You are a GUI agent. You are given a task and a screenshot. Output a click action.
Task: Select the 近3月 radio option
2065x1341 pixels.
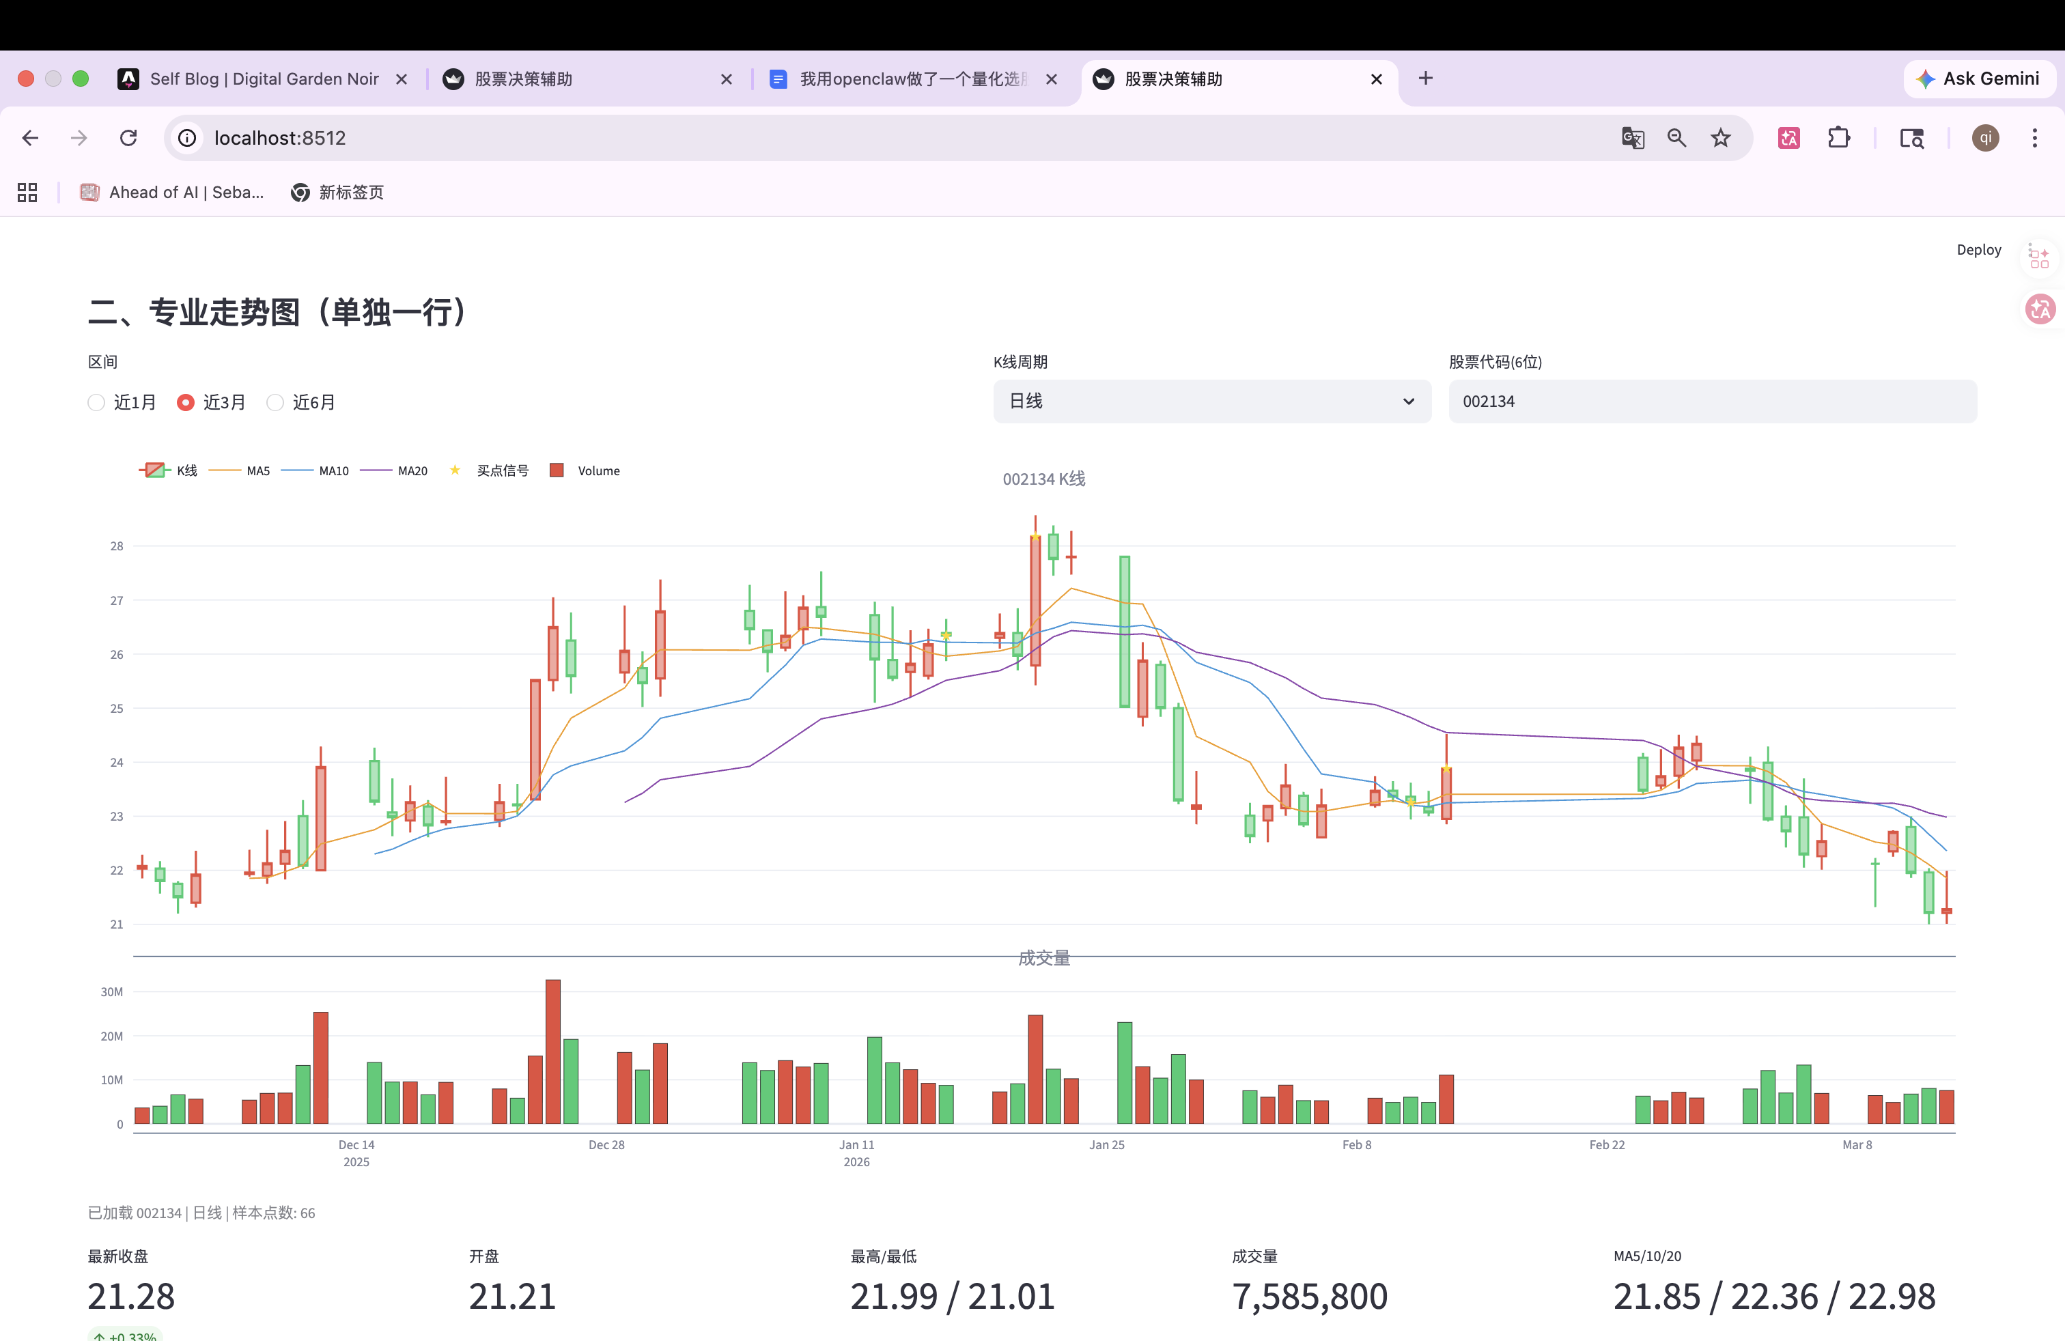click(x=186, y=402)
